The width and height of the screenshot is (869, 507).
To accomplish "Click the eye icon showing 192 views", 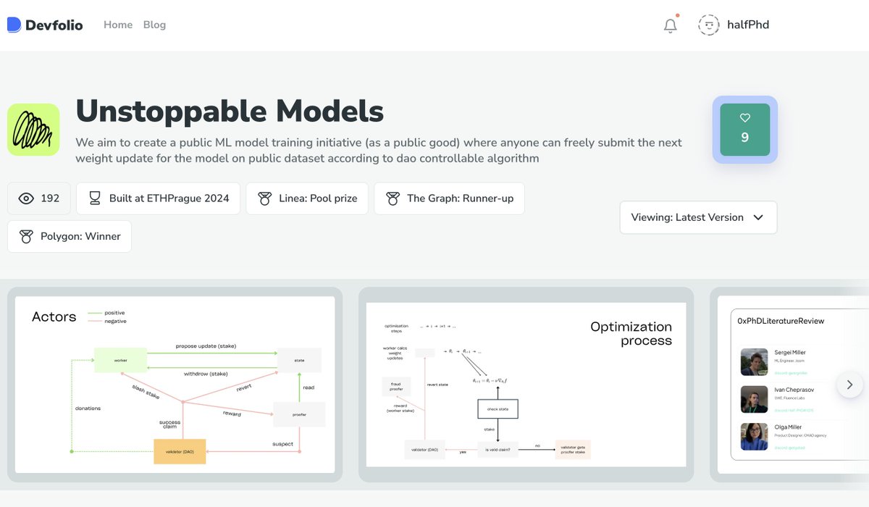I will click(x=26, y=198).
